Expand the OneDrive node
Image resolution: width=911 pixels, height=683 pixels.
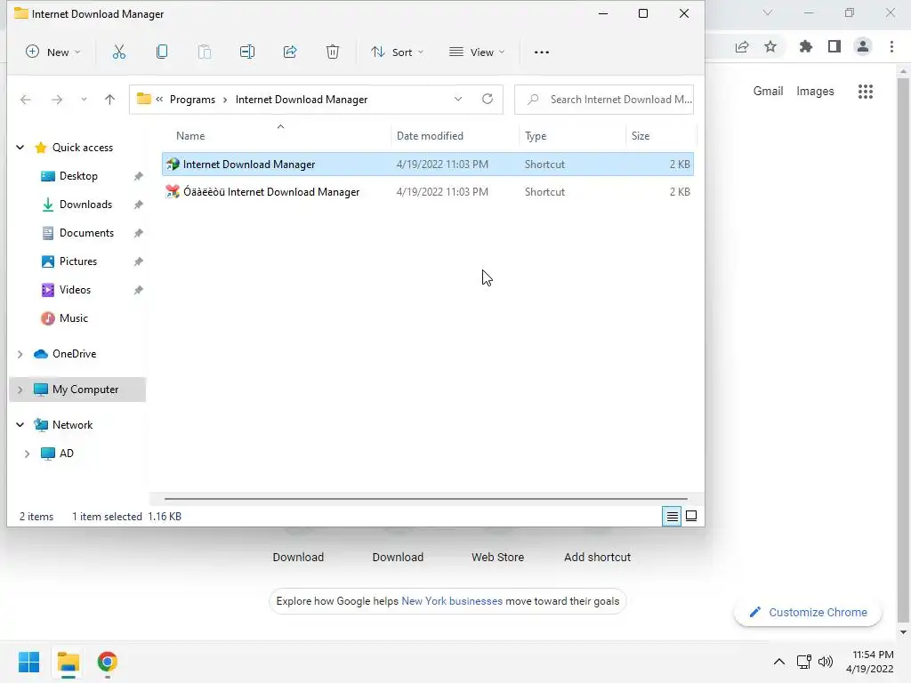pos(20,354)
